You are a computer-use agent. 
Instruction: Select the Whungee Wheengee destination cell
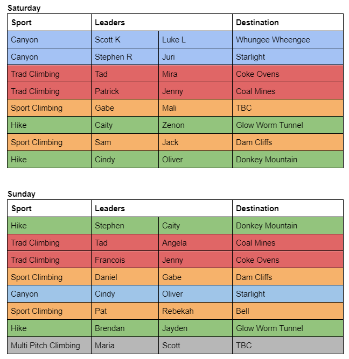[288, 40]
